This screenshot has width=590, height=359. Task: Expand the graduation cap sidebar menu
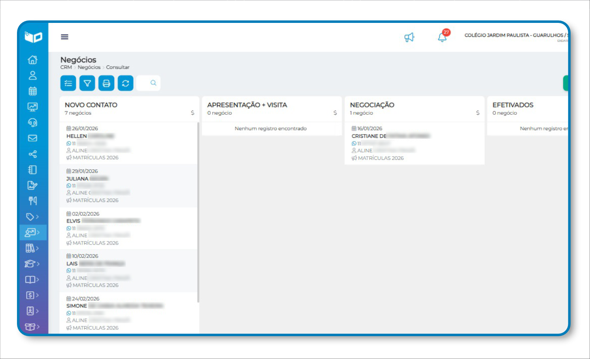tap(32, 264)
